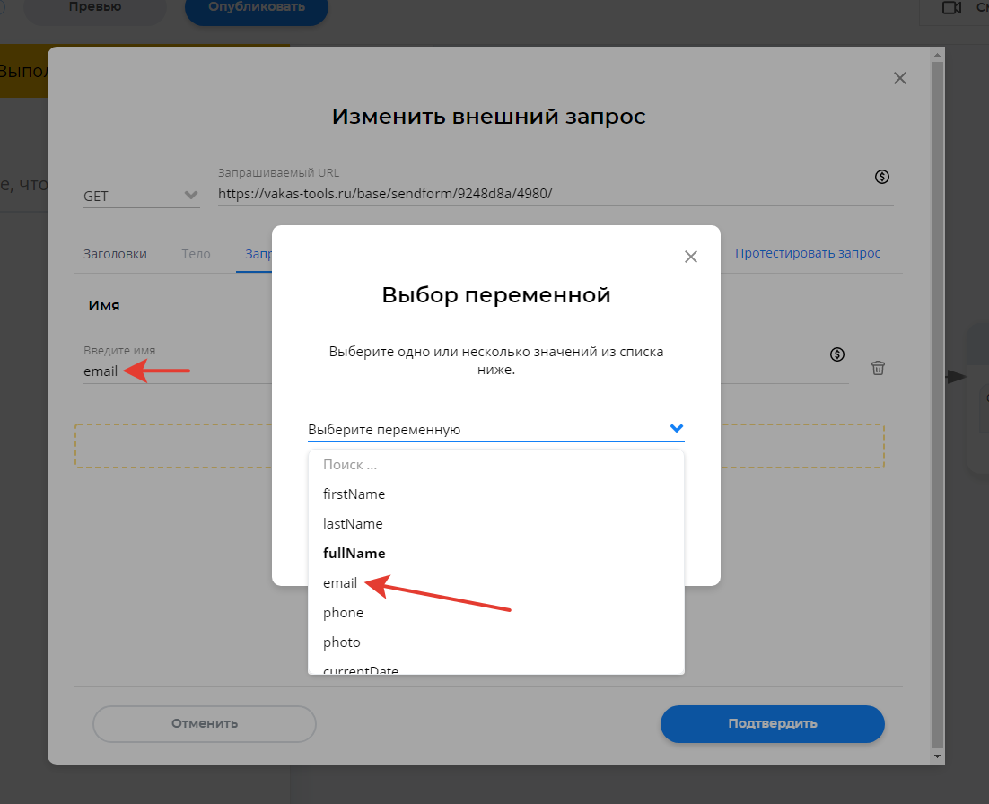This screenshot has width=989, height=804.
Task: Click the dollar variable icon in parameter row
Action: (x=836, y=354)
